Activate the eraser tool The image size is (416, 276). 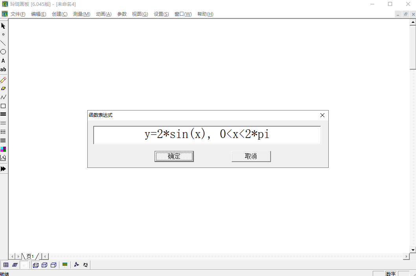(3, 88)
